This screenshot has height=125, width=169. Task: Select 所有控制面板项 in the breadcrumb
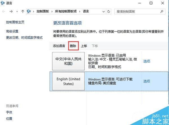tap(66, 11)
